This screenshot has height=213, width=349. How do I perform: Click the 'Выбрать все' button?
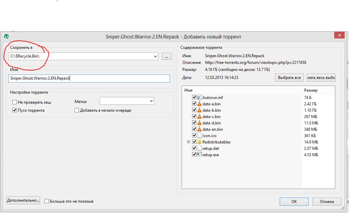289,78
